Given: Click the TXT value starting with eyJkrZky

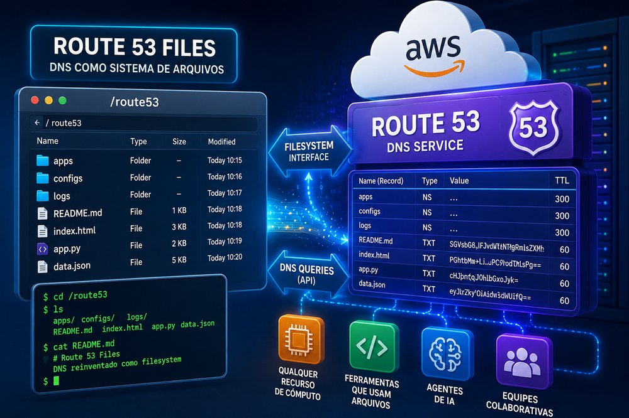Looking at the screenshot, I should pos(490,295).
